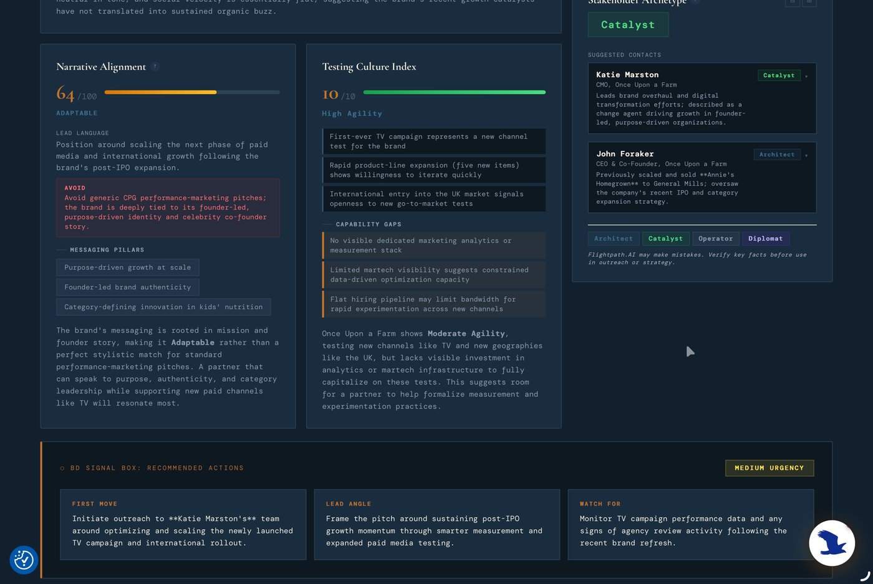873x584 pixels.
Task: Click 'No visible dedicated marketing analytics' gap
Action: pos(433,246)
